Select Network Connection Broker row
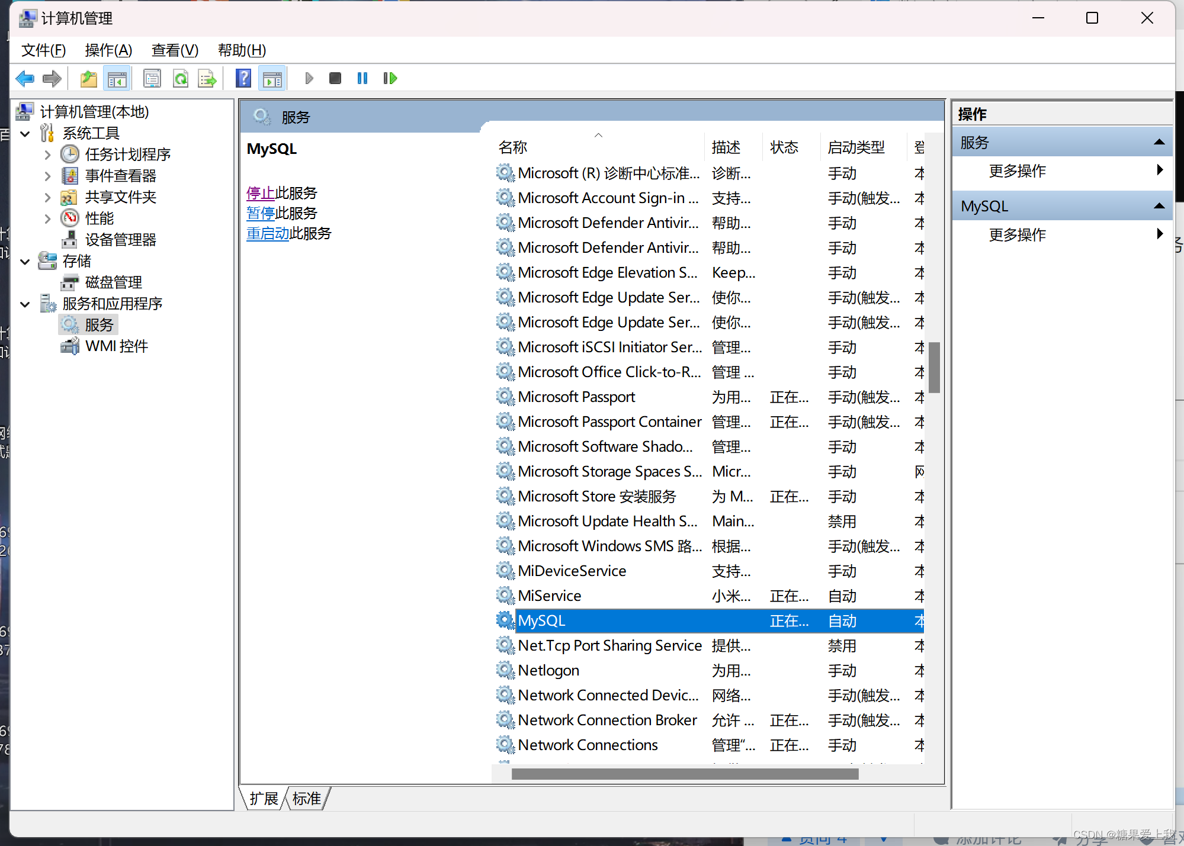Image resolution: width=1184 pixels, height=846 pixels. (710, 720)
